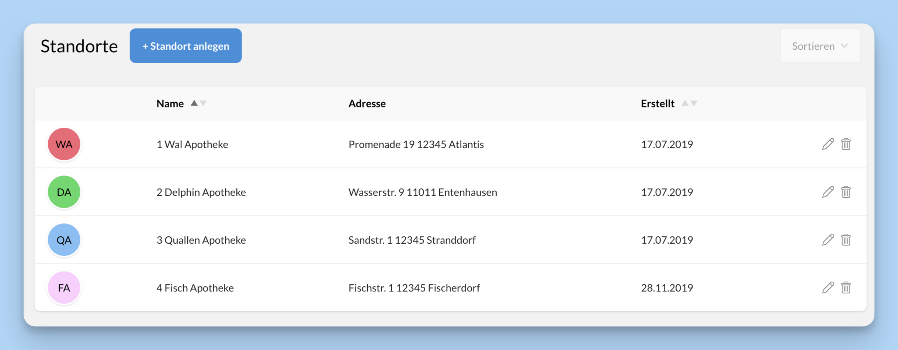Sort Erstellt column ascending arrow
Viewport: 898px width, 350px height.
coord(685,103)
